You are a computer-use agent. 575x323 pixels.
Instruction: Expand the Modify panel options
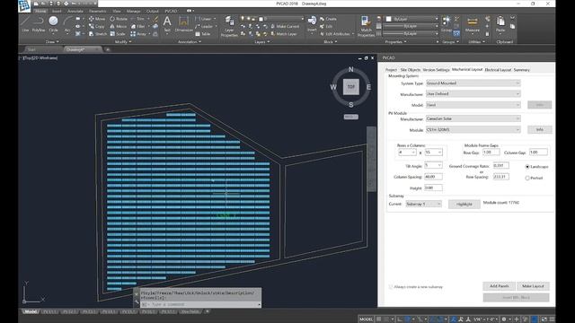coord(123,42)
